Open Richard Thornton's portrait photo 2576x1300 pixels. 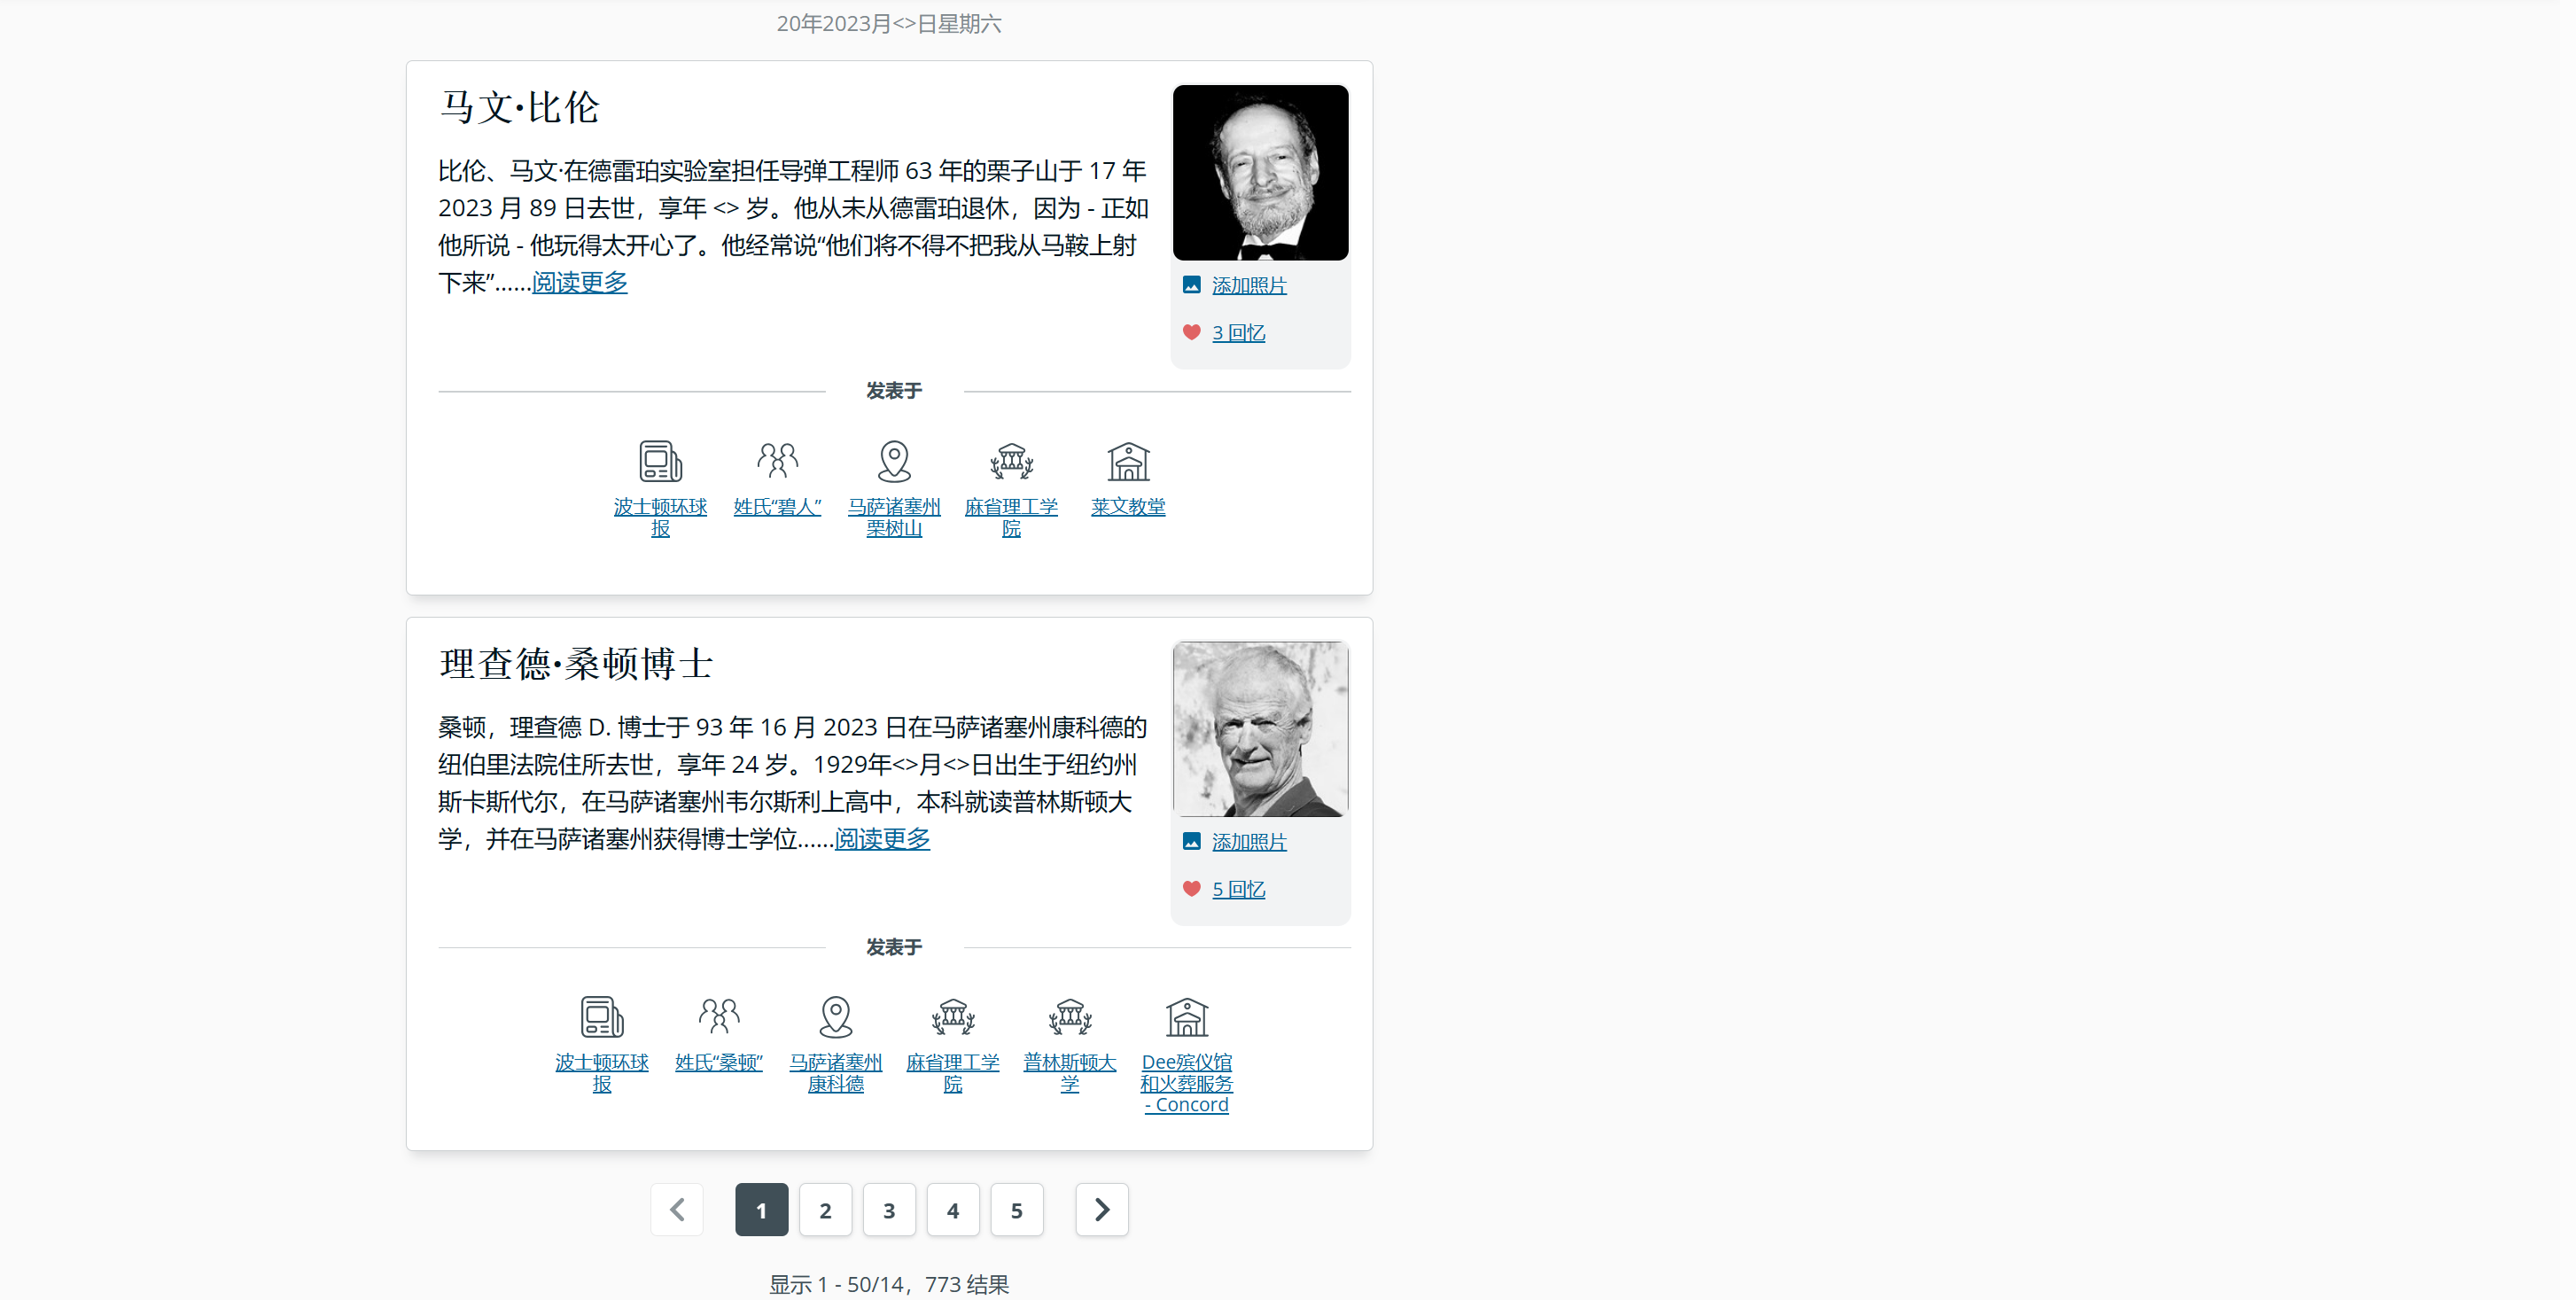click(1260, 729)
